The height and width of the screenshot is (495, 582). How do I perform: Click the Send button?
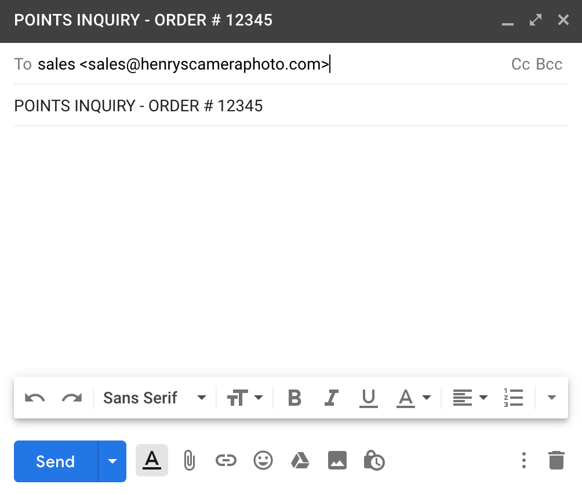(x=56, y=461)
